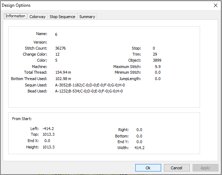This screenshot has height=175, width=222.
Task: Click the Machine label
Action: (40, 67)
